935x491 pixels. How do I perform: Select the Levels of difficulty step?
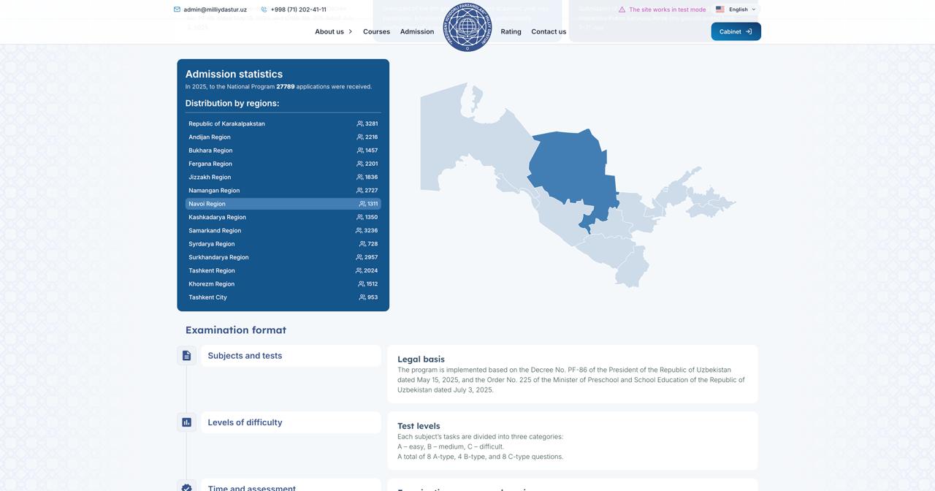click(x=291, y=422)
